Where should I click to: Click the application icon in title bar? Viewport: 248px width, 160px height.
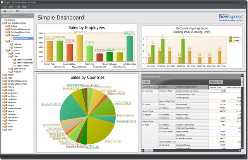pos(2,2)
